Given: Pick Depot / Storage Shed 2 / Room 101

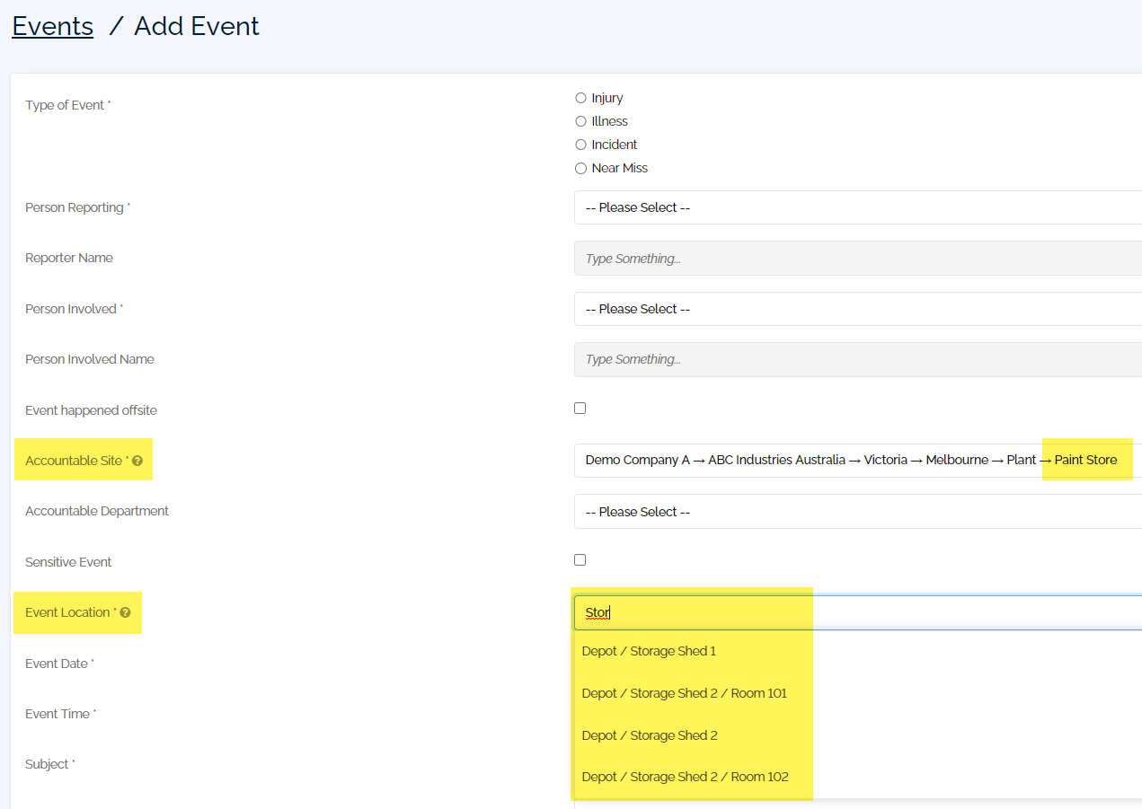Looking at the screenshot, I should pos(684,692).
